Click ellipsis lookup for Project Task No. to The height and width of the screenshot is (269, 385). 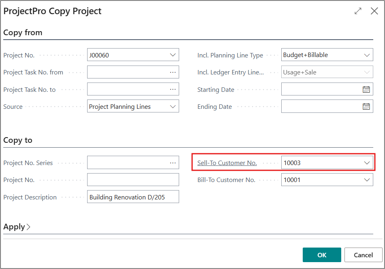point(173,89)
